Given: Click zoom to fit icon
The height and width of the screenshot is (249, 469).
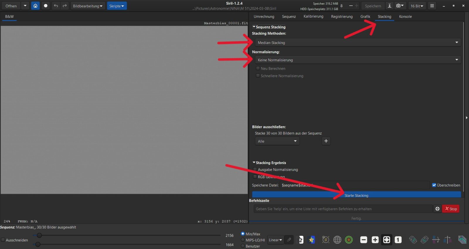Looking at the screenshot, I should [x=386, y=240].
